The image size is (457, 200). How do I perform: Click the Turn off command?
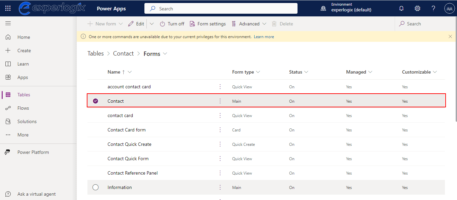tap(172, 24)
